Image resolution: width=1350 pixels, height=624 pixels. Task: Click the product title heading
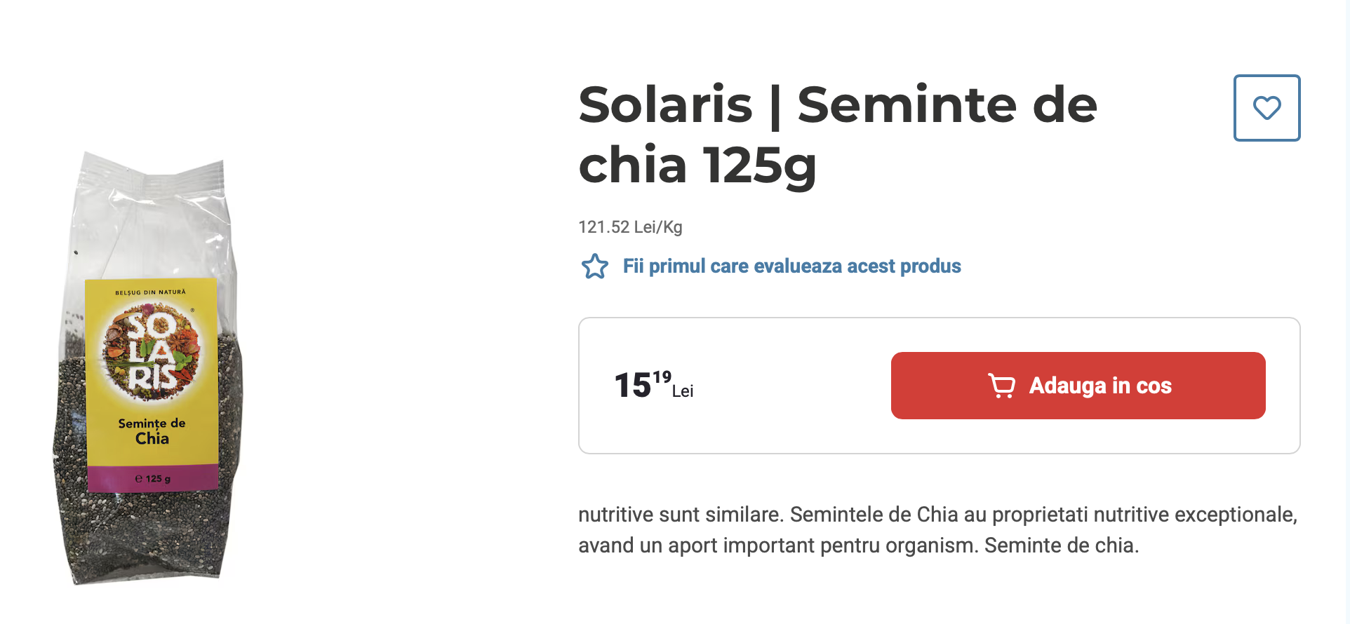838,134
